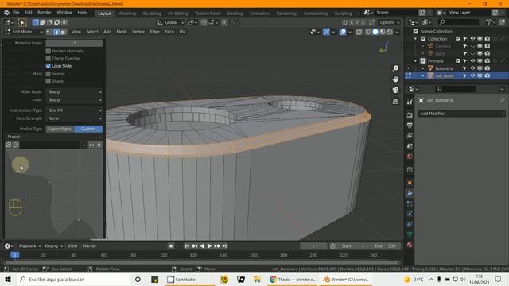
Task: Toggle viewport overlays button
Action: pyautogui.click(x=343, y=32)
